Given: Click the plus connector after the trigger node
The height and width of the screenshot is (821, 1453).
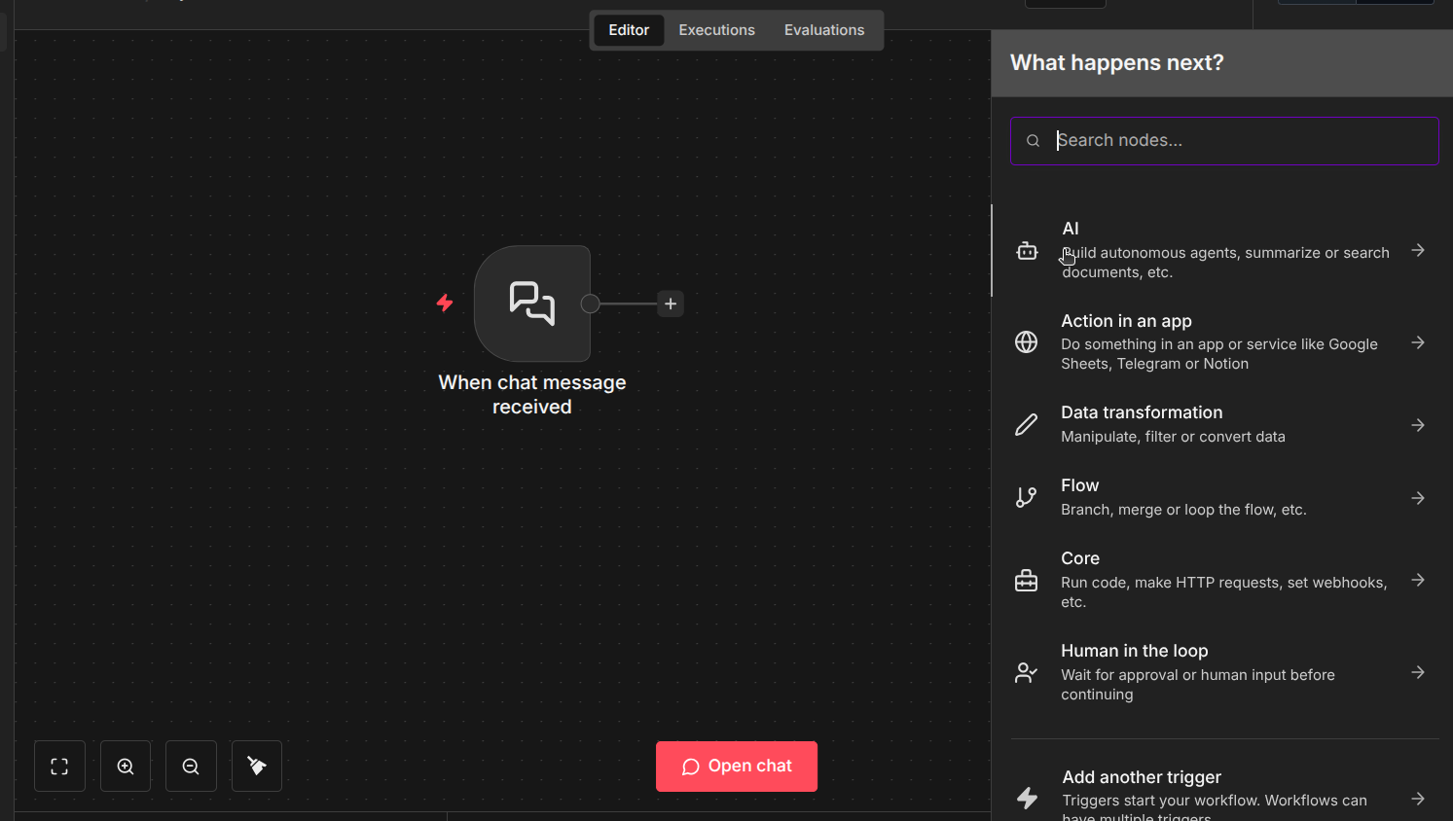Looking at the screenshot, I should point(670,303).
